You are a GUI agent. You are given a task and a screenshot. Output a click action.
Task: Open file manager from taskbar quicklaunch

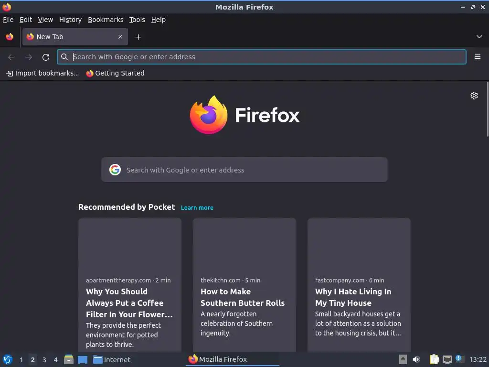coord(69,359)
